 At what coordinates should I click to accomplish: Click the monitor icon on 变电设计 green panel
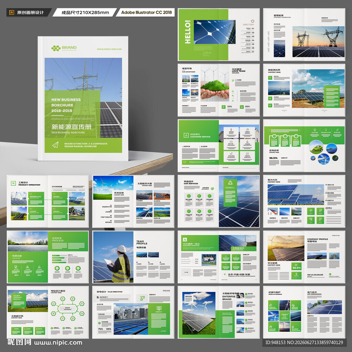(x=159, y=308)
